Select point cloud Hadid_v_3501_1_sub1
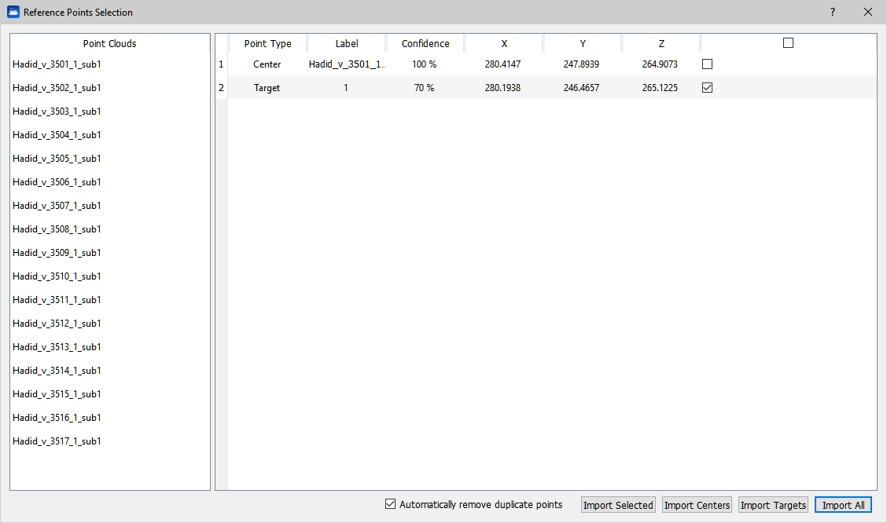887x523 pixels. point(57,64)
